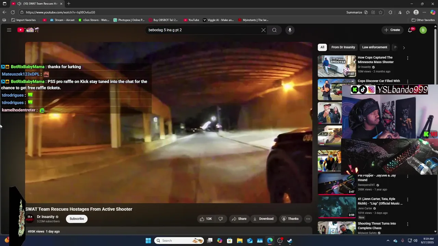Open the Viggle AI bookmark
This screenshot has height=246, width=438.
point(218,20)
